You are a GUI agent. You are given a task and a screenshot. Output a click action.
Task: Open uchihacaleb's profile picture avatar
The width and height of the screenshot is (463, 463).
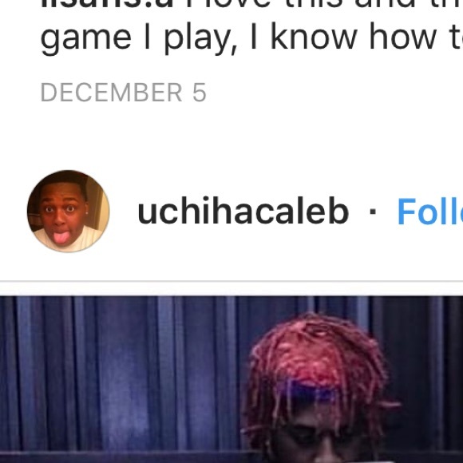(68, 211)
